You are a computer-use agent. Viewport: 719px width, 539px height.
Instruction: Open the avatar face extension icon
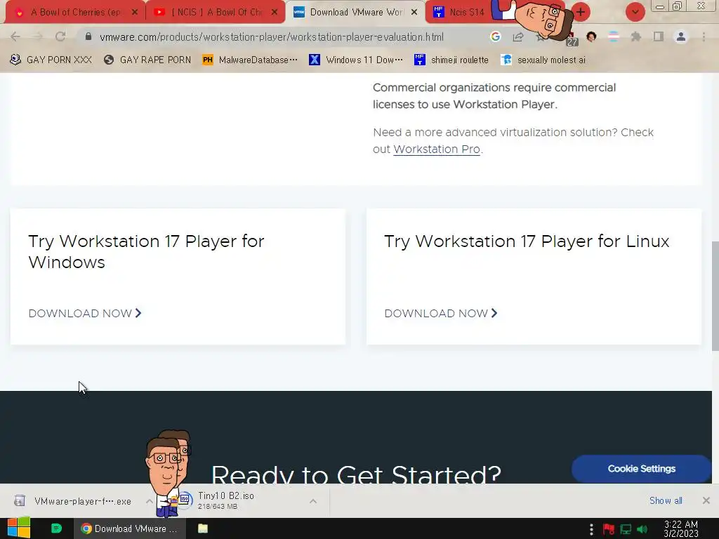point(591,36)
